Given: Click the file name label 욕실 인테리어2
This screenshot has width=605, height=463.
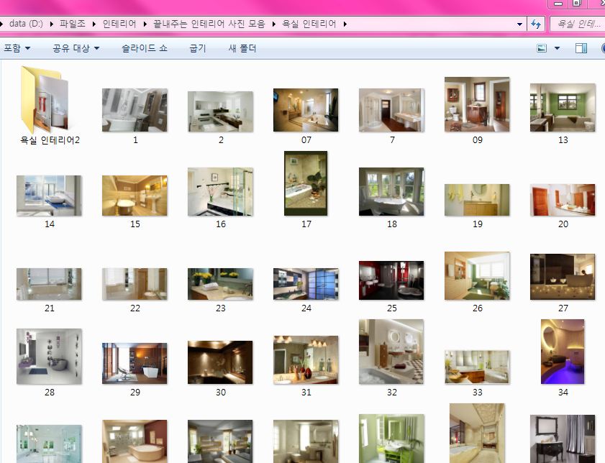Looking at the screenshot, I should 50,140.
